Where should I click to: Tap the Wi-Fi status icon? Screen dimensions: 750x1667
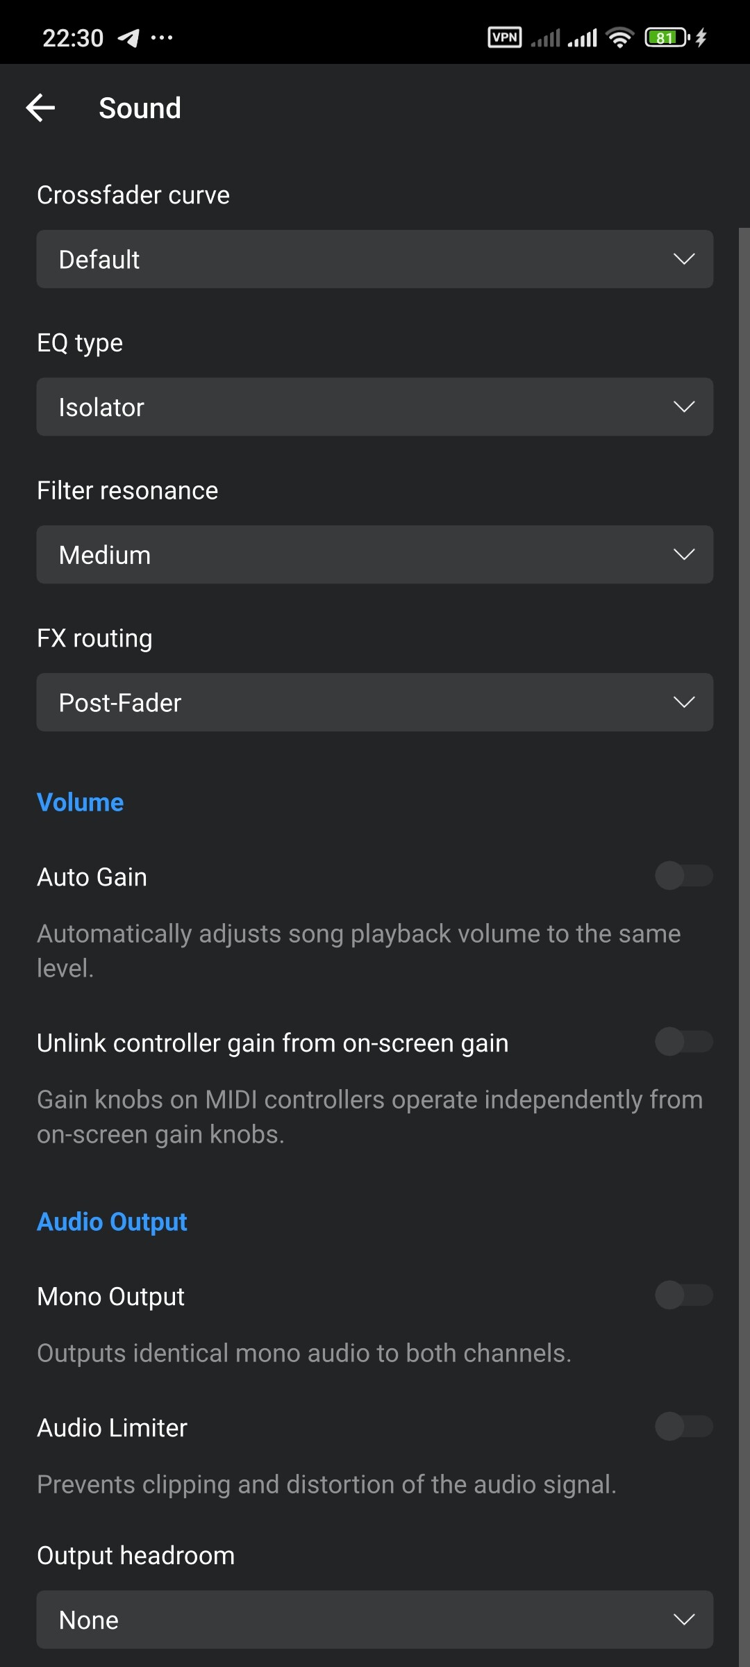(x=619, y=38)
